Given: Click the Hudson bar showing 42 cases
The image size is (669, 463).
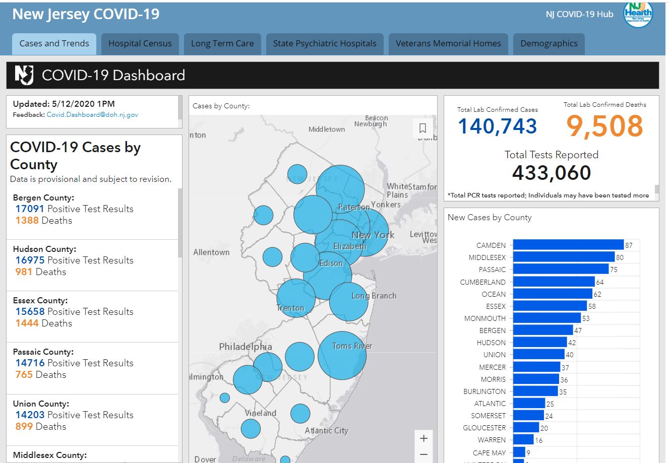Looking at the screenshot, I should coord(540,342).
